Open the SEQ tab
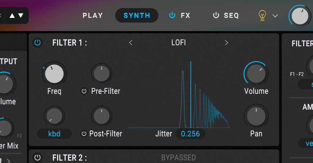 click(231, 16)
